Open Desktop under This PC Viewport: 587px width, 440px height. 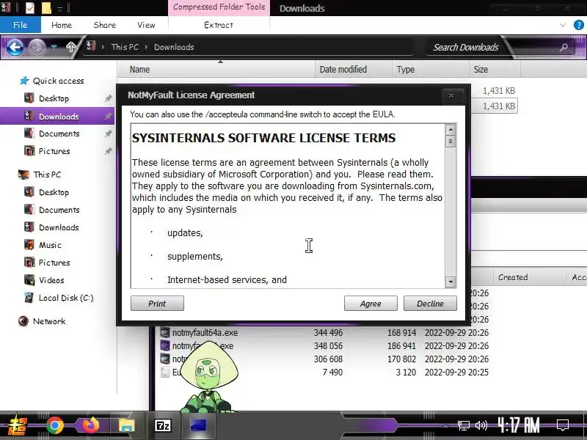[x=54, y=192]
